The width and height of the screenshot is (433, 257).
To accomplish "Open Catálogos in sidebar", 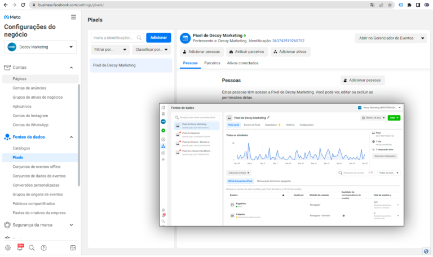I will click(21, 148).
